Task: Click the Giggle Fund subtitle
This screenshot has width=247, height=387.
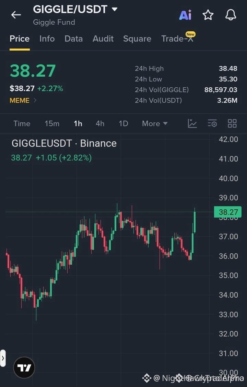Action: 54,22
